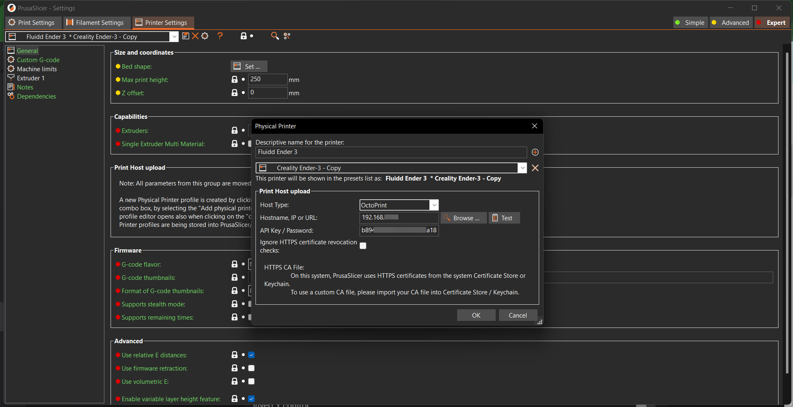Click the Max print height field
Viewport: 793px width, 407px height.
pyautogui.click(x=268, y=79)
